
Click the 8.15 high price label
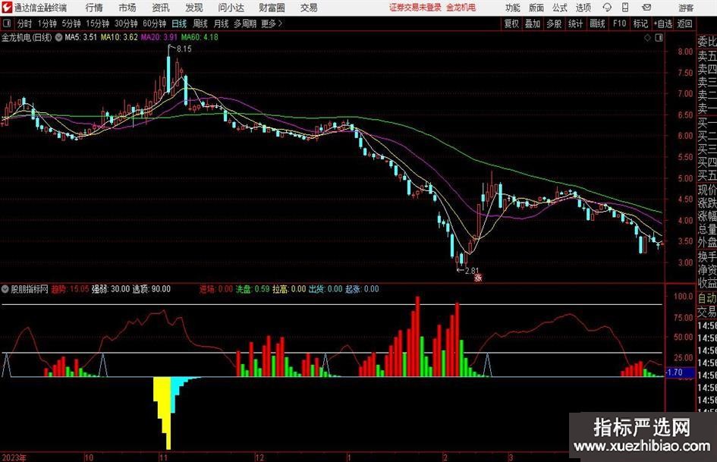(x=184, y=49)
